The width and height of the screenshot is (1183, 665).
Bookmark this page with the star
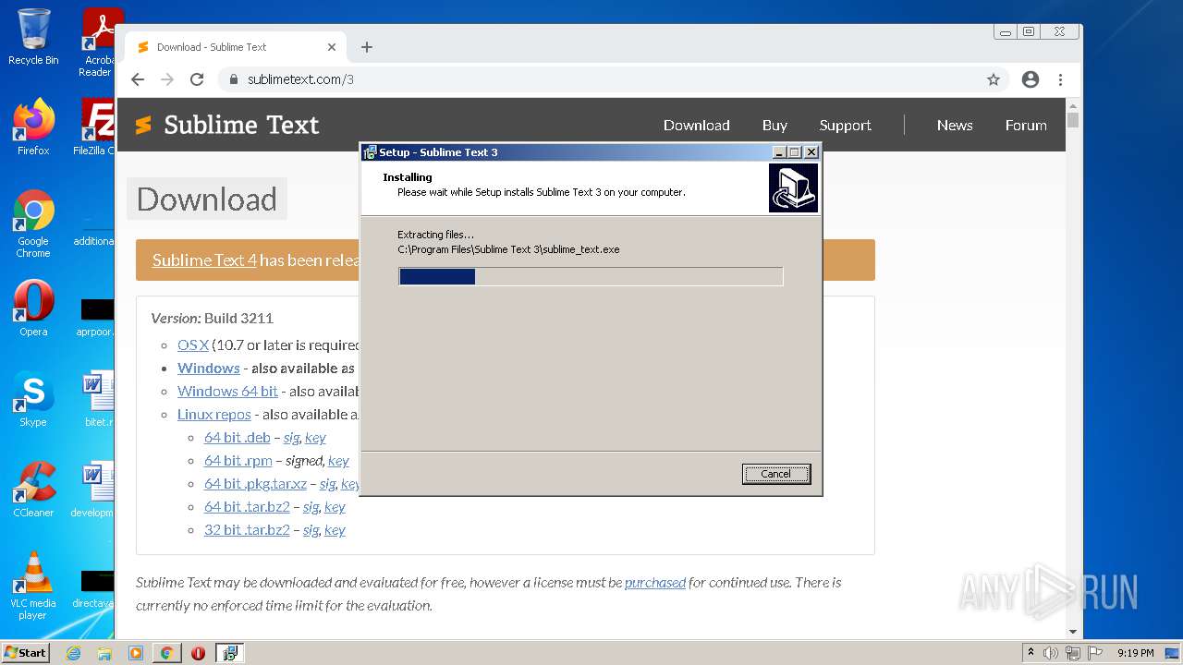[x=994, y=79]
